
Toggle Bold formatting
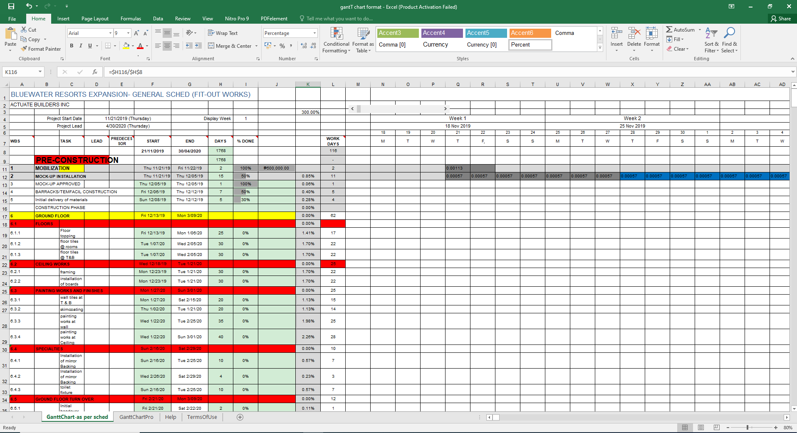(x=72, y=46)
